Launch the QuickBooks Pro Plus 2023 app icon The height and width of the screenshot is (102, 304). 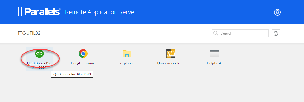40,54
